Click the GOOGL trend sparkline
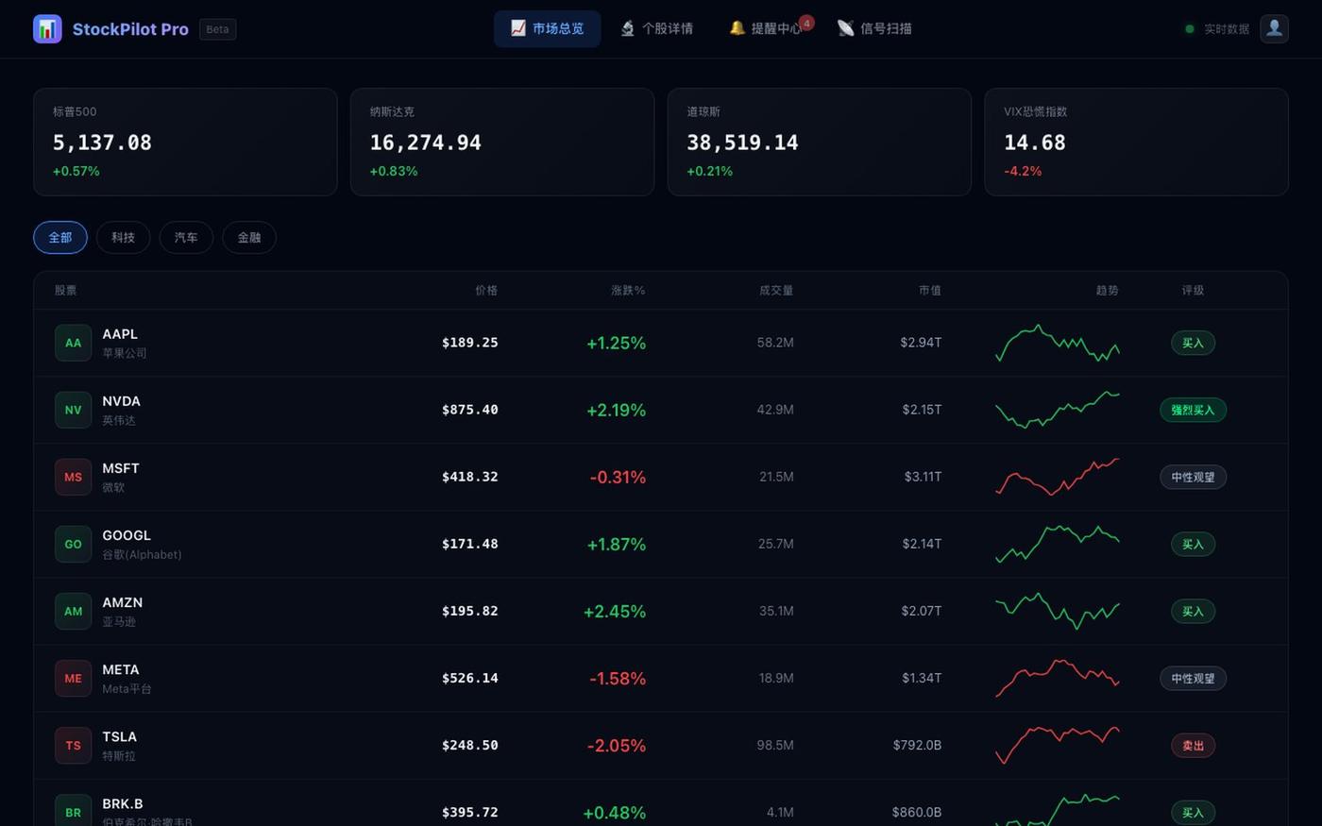1322x826 pixels. (1058, 544)
